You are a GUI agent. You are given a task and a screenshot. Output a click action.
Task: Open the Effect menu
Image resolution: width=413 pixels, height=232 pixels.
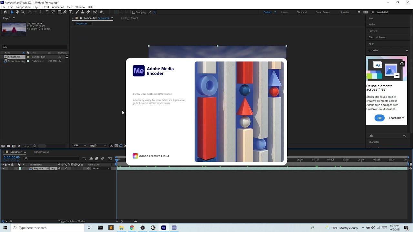coord(46,7)
